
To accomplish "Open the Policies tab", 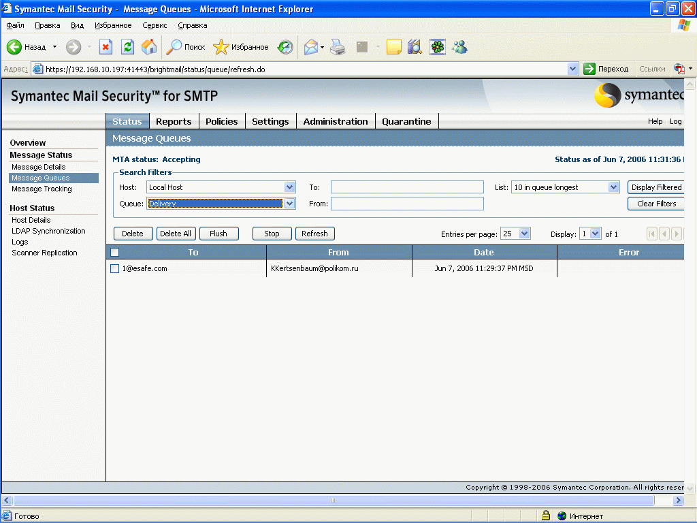I will pos(221,121).
